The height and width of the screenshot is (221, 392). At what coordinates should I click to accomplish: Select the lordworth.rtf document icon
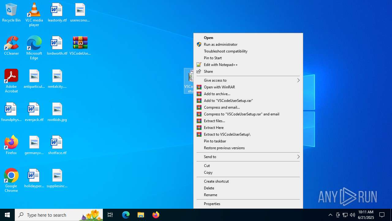(x=57, y=46)
